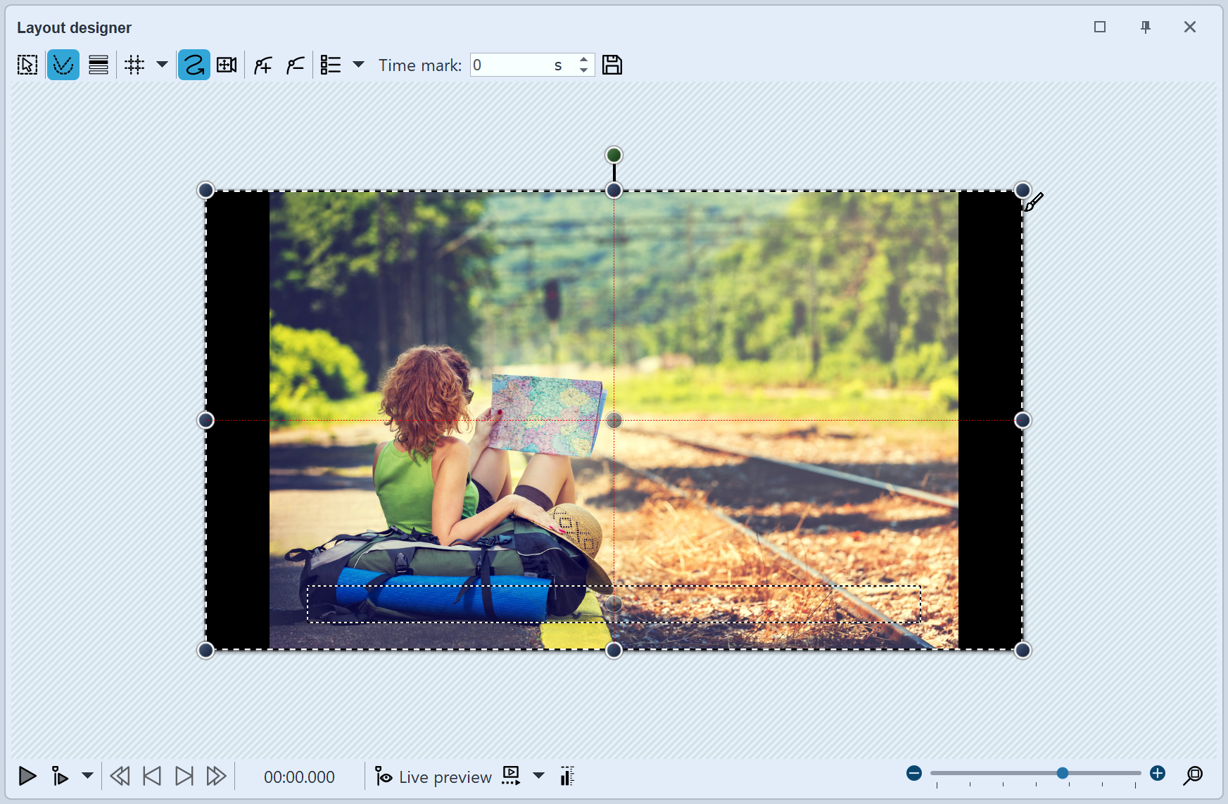Open the points list dropdown
This screenshot has width=1228, height=804.
(x=359, y=65)
